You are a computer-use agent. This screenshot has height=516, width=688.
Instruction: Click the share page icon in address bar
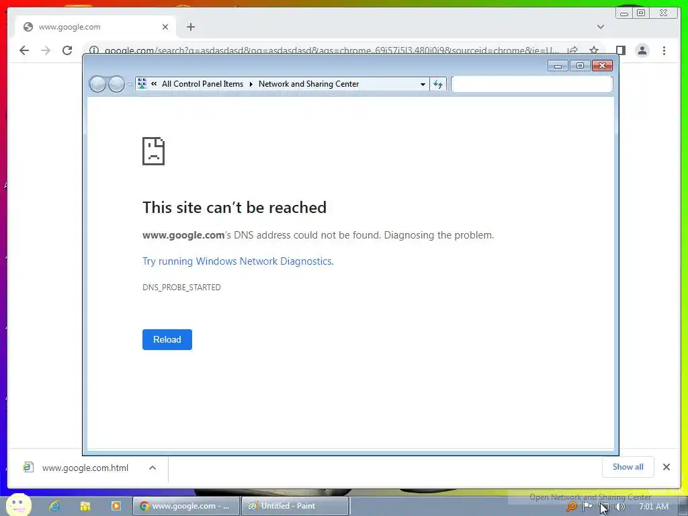[x=572, y=50]
